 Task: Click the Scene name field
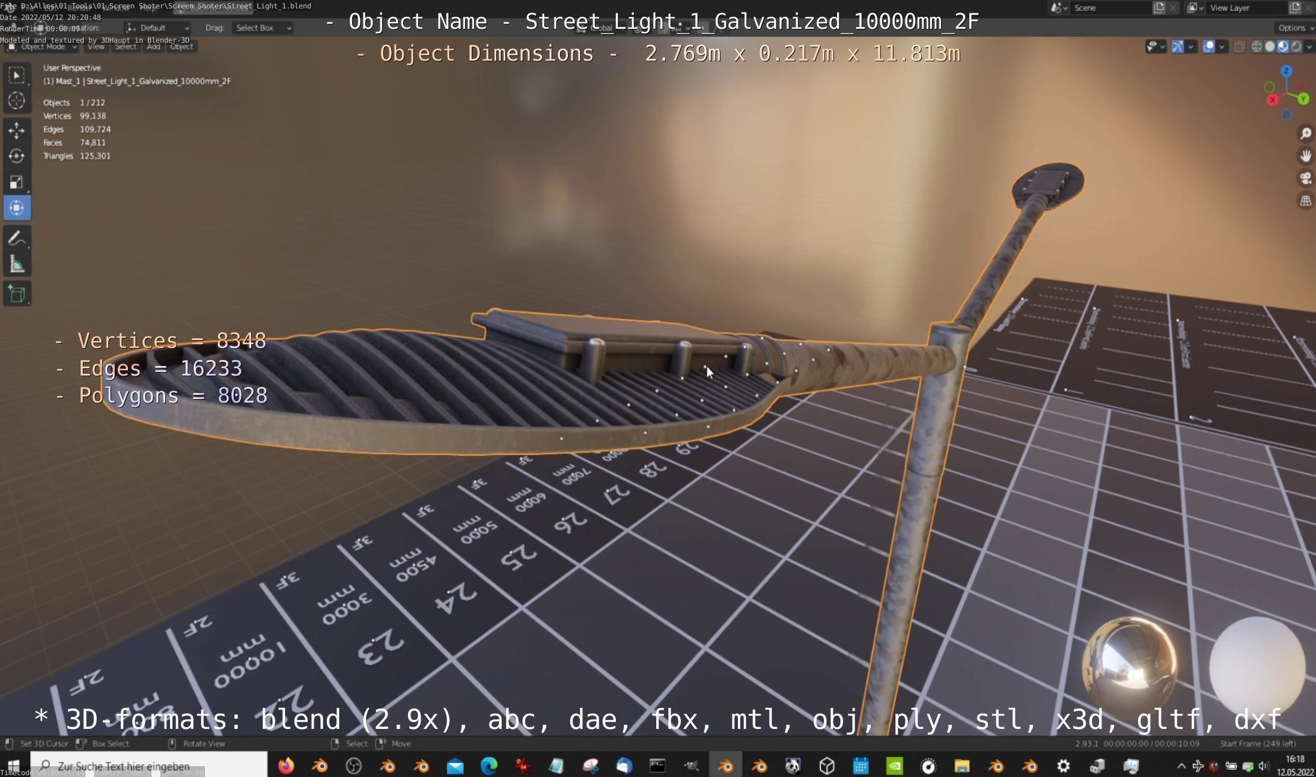click(x=1111, y=8)
